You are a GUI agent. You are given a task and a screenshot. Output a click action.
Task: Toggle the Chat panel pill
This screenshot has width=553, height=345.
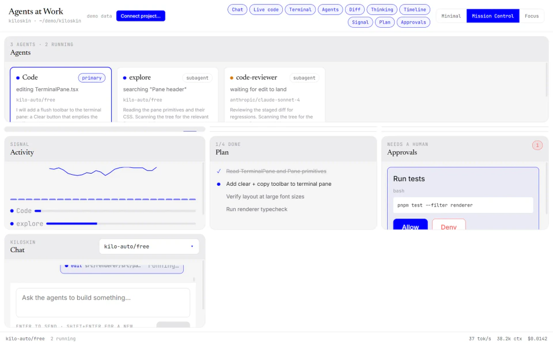click(237, 10)
